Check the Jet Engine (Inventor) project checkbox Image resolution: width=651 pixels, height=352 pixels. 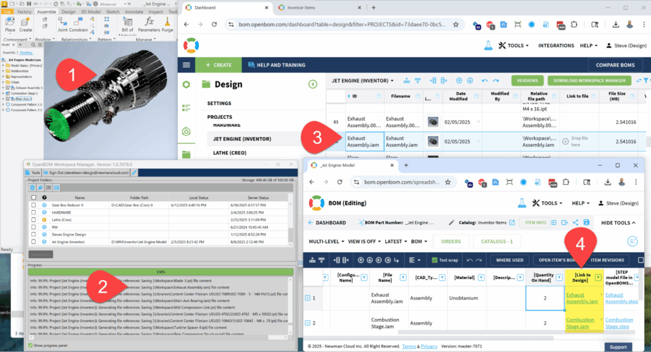[34, 241]
